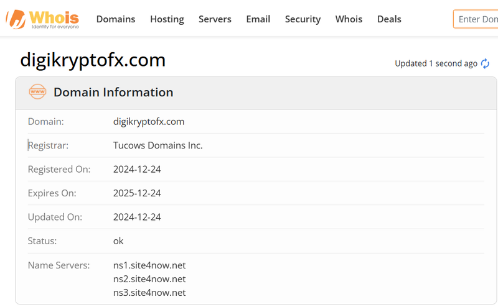Open the Deals menu
Screen dimensions: 498x307
[x=389, y=19]
